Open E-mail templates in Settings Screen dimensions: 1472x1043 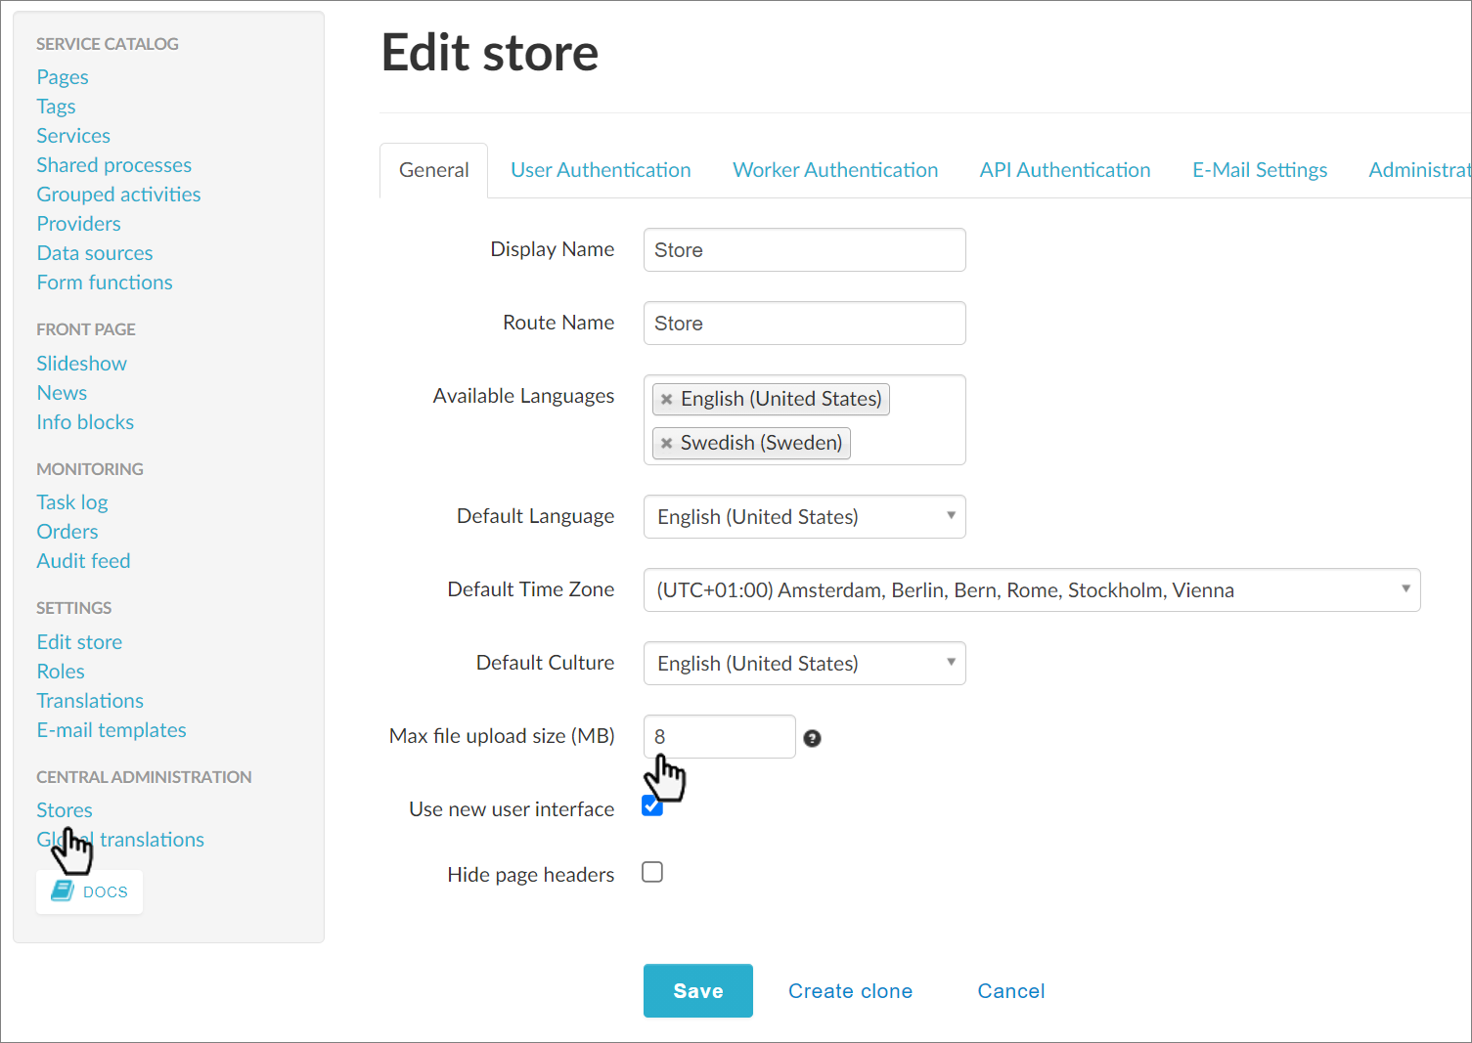pyautogui.click(x=111, y=730)
